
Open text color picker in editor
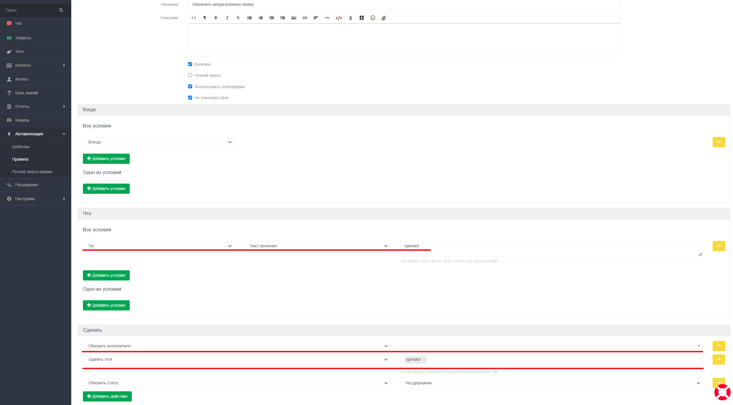351,18
